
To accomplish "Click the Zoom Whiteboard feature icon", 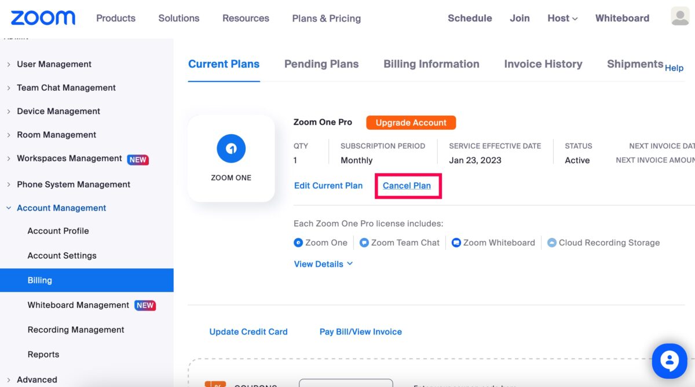I will [456, 243].
